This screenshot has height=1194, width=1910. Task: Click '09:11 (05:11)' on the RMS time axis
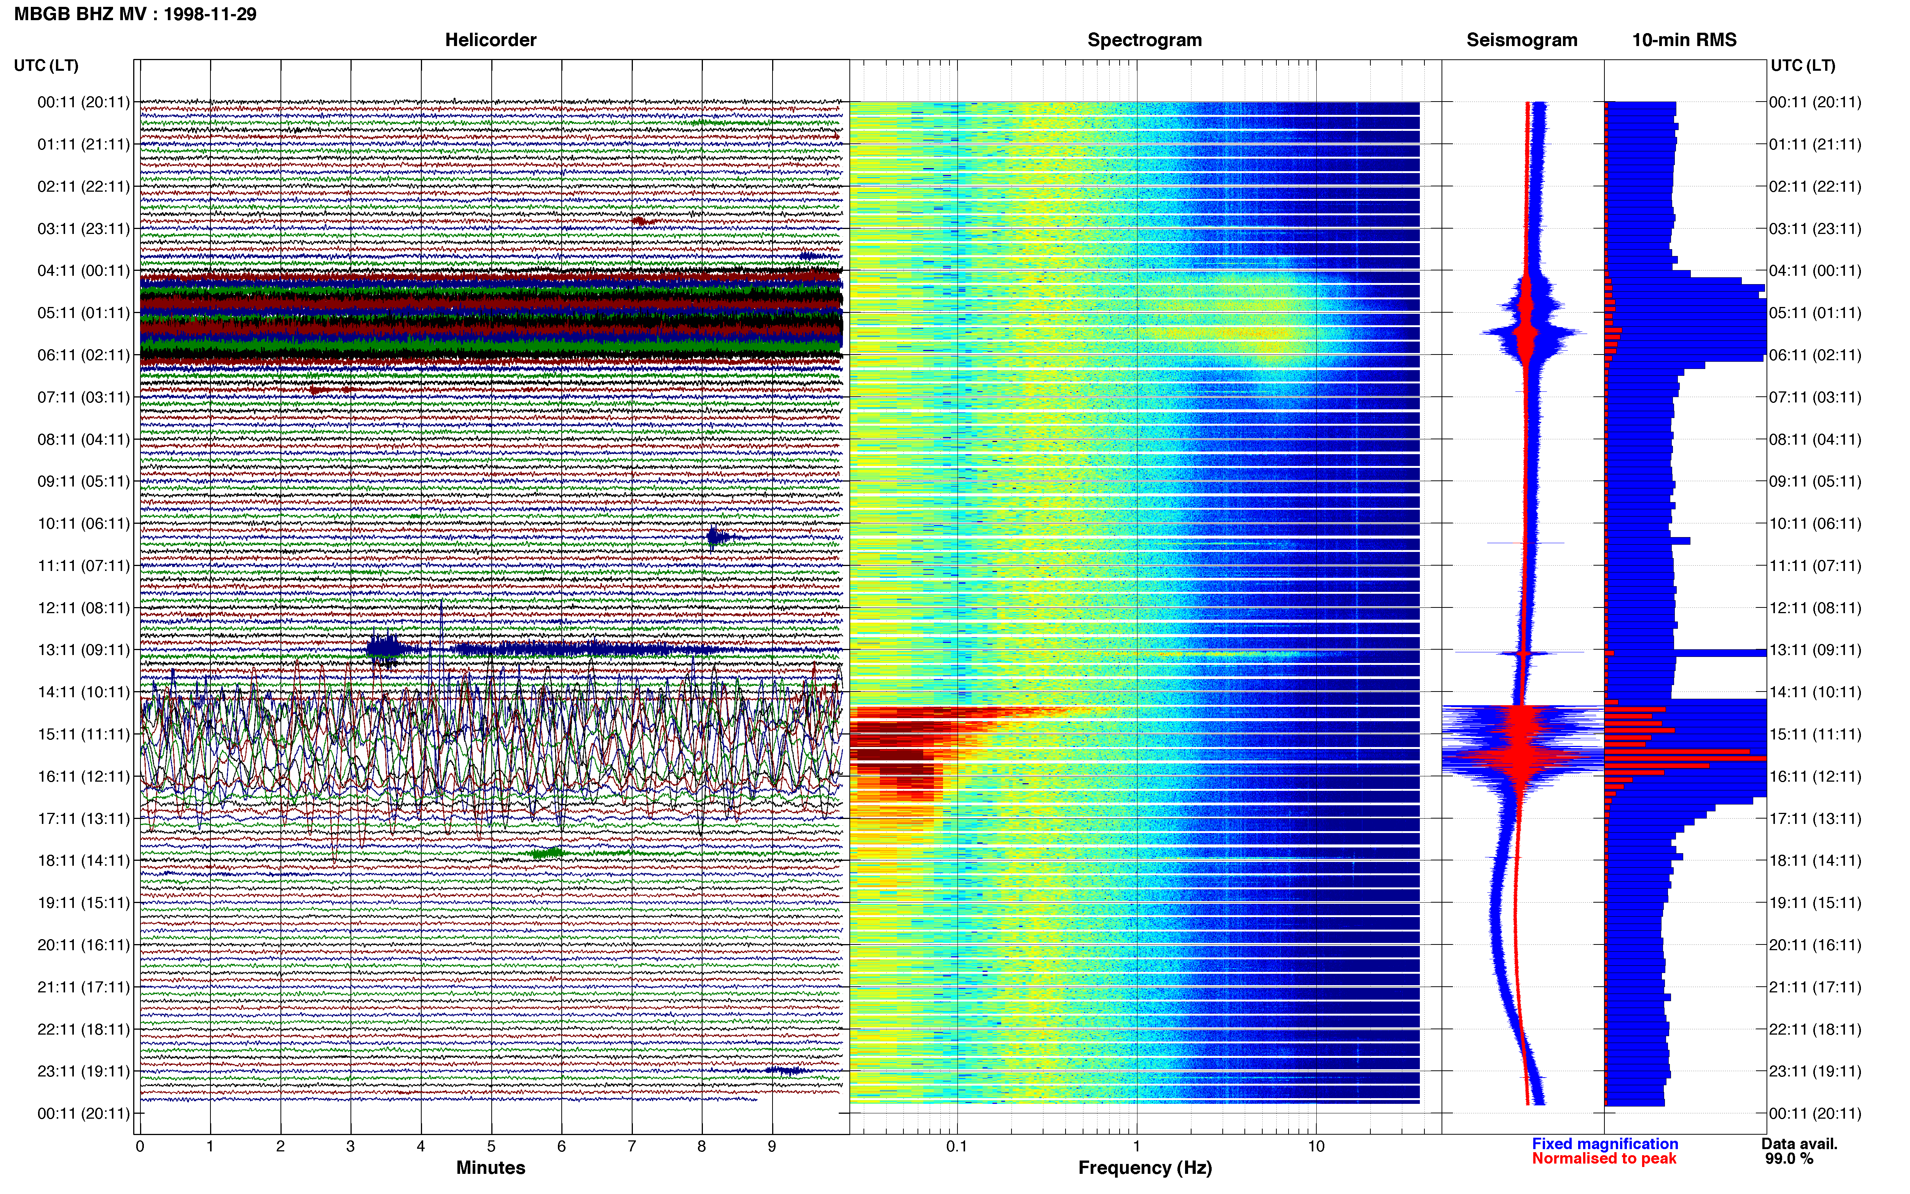pos(1815,482)
